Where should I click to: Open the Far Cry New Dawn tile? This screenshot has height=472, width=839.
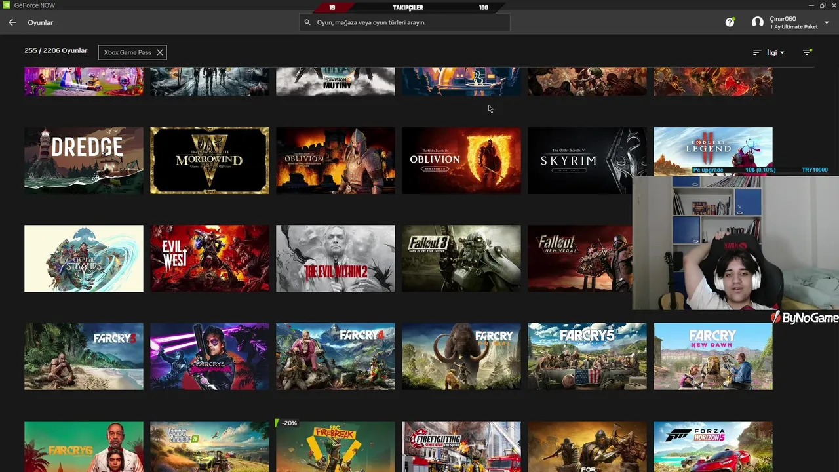(x=713, y=357)
